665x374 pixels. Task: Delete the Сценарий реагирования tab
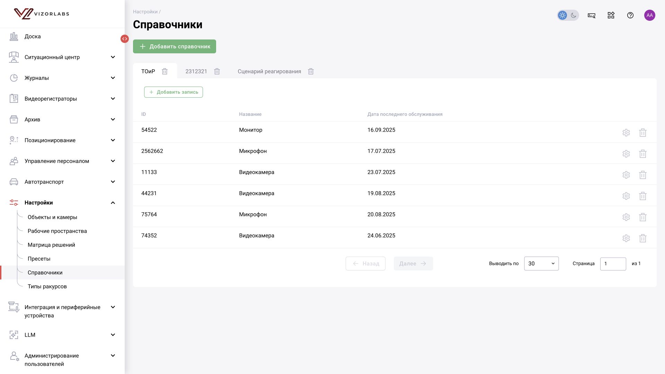(311, 71)
